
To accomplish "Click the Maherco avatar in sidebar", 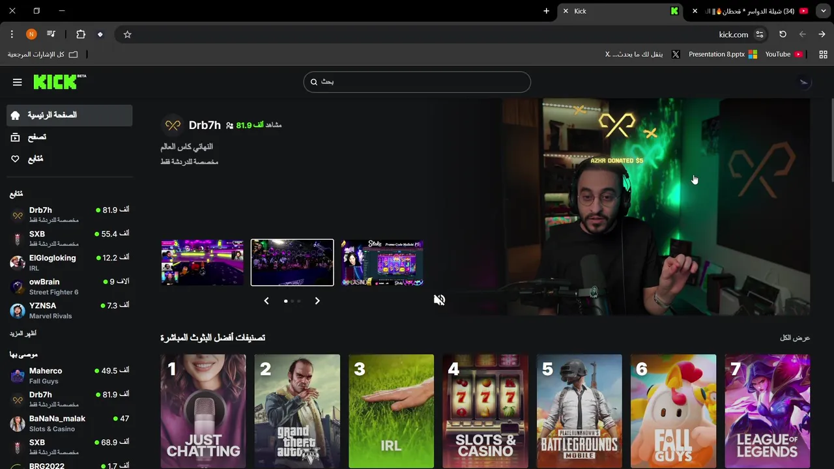I will point(18,376).
